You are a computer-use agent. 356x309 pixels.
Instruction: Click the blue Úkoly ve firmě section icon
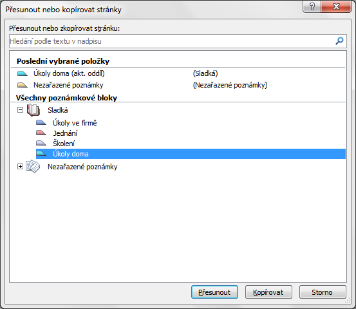pos(41,123)
